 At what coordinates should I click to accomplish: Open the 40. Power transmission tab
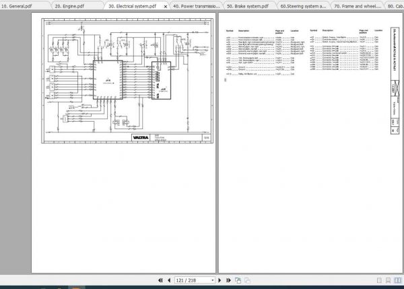pos(197,6)
